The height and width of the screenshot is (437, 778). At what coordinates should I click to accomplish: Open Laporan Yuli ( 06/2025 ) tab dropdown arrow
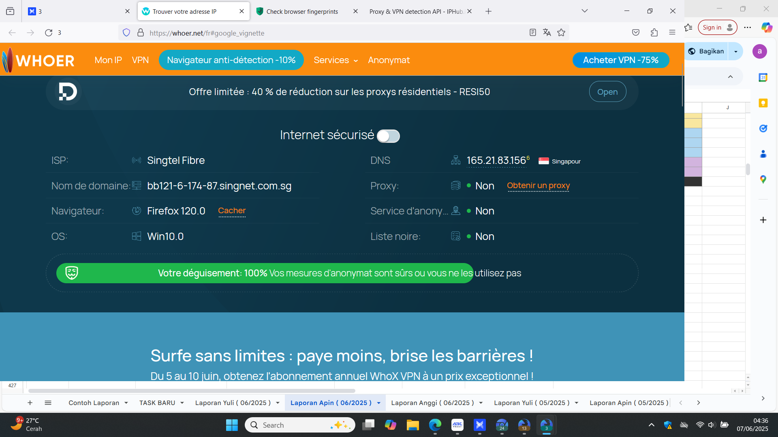[278, 403]
